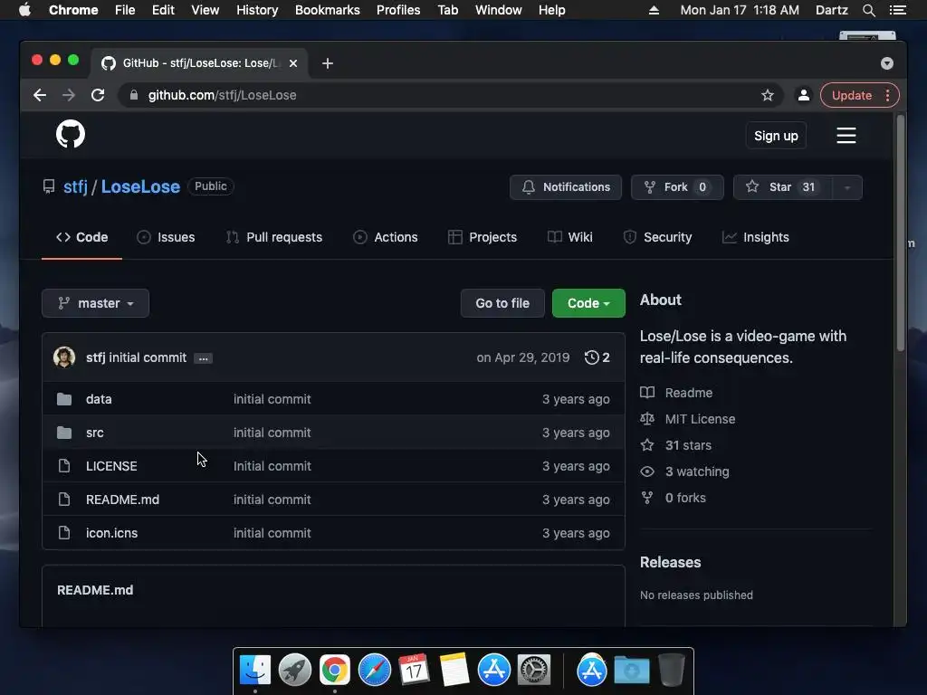Click the Sign up button
This screenshot has width=927, height=695.
[776, 136]
